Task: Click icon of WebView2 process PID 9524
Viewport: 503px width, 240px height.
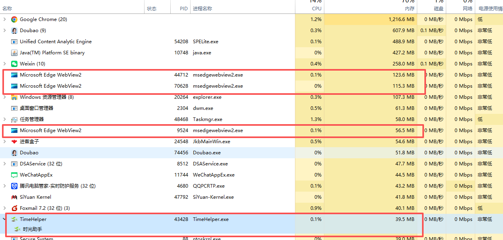Action: (x=14, y=131)
